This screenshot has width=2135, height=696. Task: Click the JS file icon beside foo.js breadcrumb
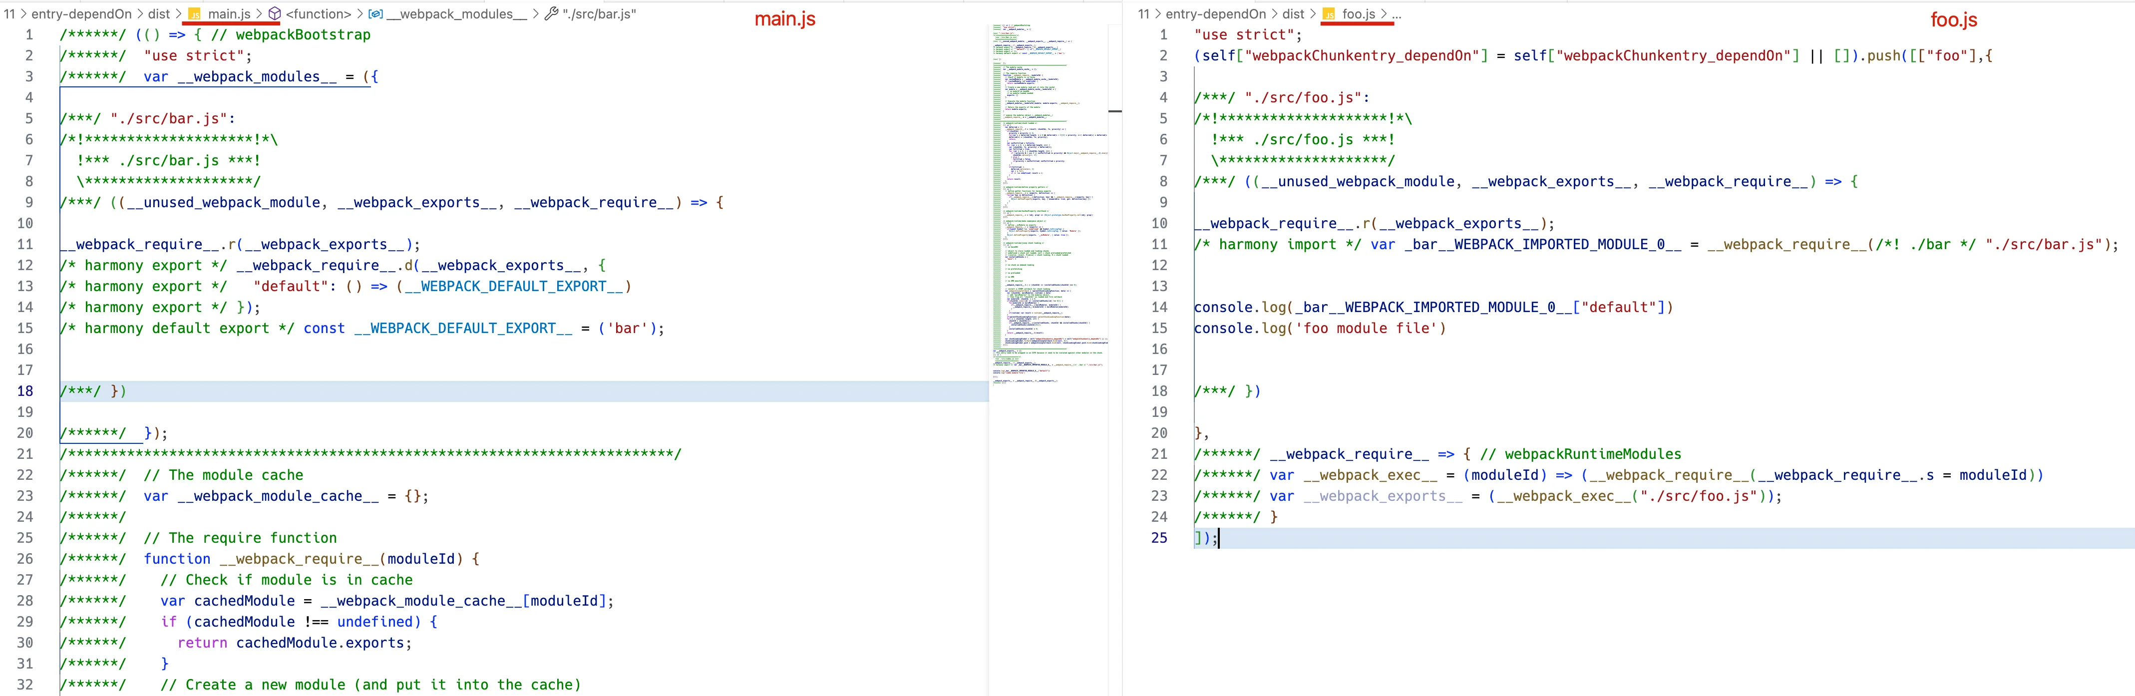point(1329,14)
